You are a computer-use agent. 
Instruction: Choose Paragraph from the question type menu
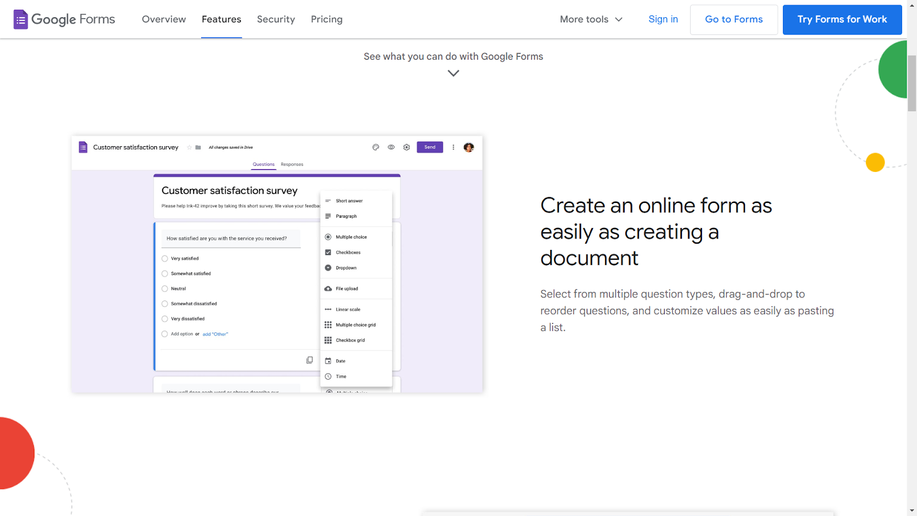[356, 216]
